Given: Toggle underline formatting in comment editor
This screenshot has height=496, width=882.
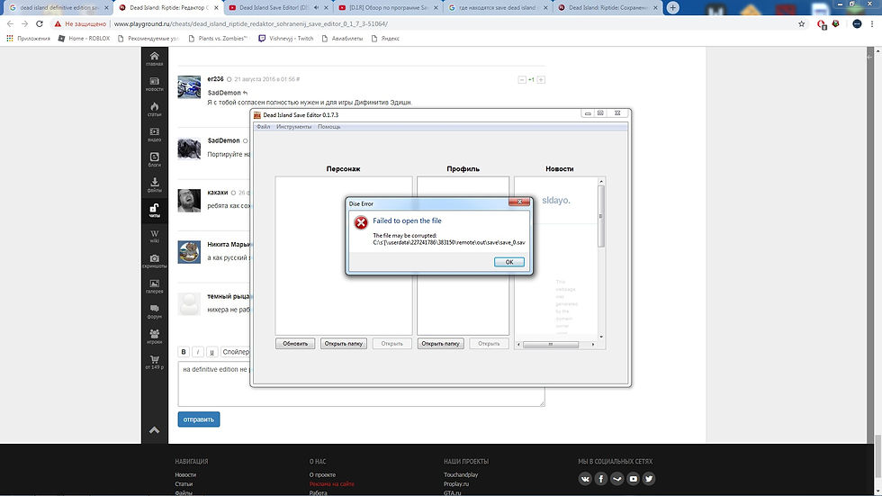Looking at the screenshot, I should click(x=211, y=352).
